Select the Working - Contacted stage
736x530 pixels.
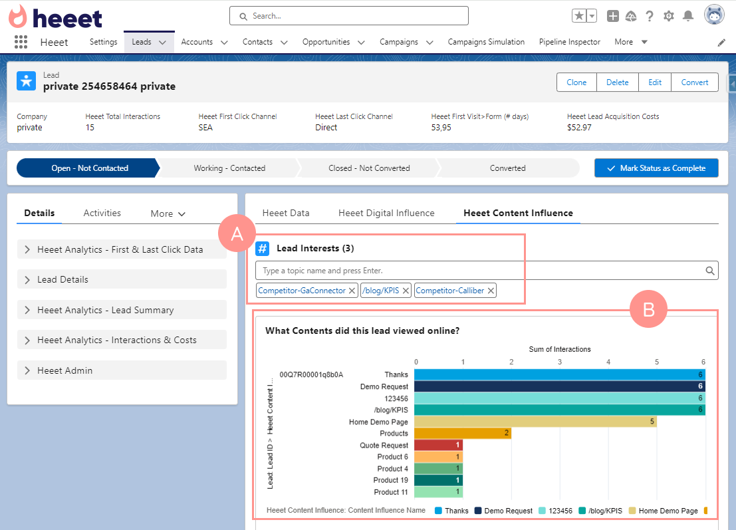click(229, 168)
